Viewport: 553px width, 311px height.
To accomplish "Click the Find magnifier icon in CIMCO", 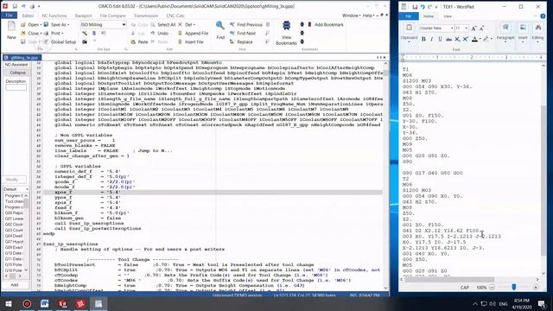I will point(220,25).
